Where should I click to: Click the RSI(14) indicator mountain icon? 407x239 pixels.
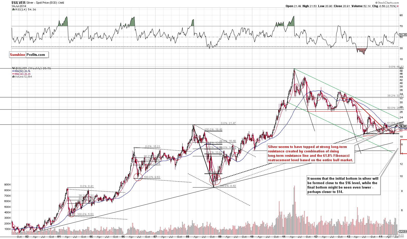[13, 9]
